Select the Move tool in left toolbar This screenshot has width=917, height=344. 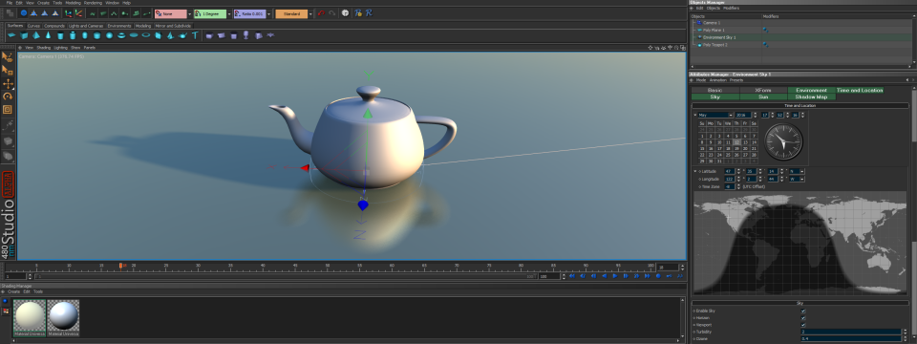pyautogui.click(x=8, y=84)
